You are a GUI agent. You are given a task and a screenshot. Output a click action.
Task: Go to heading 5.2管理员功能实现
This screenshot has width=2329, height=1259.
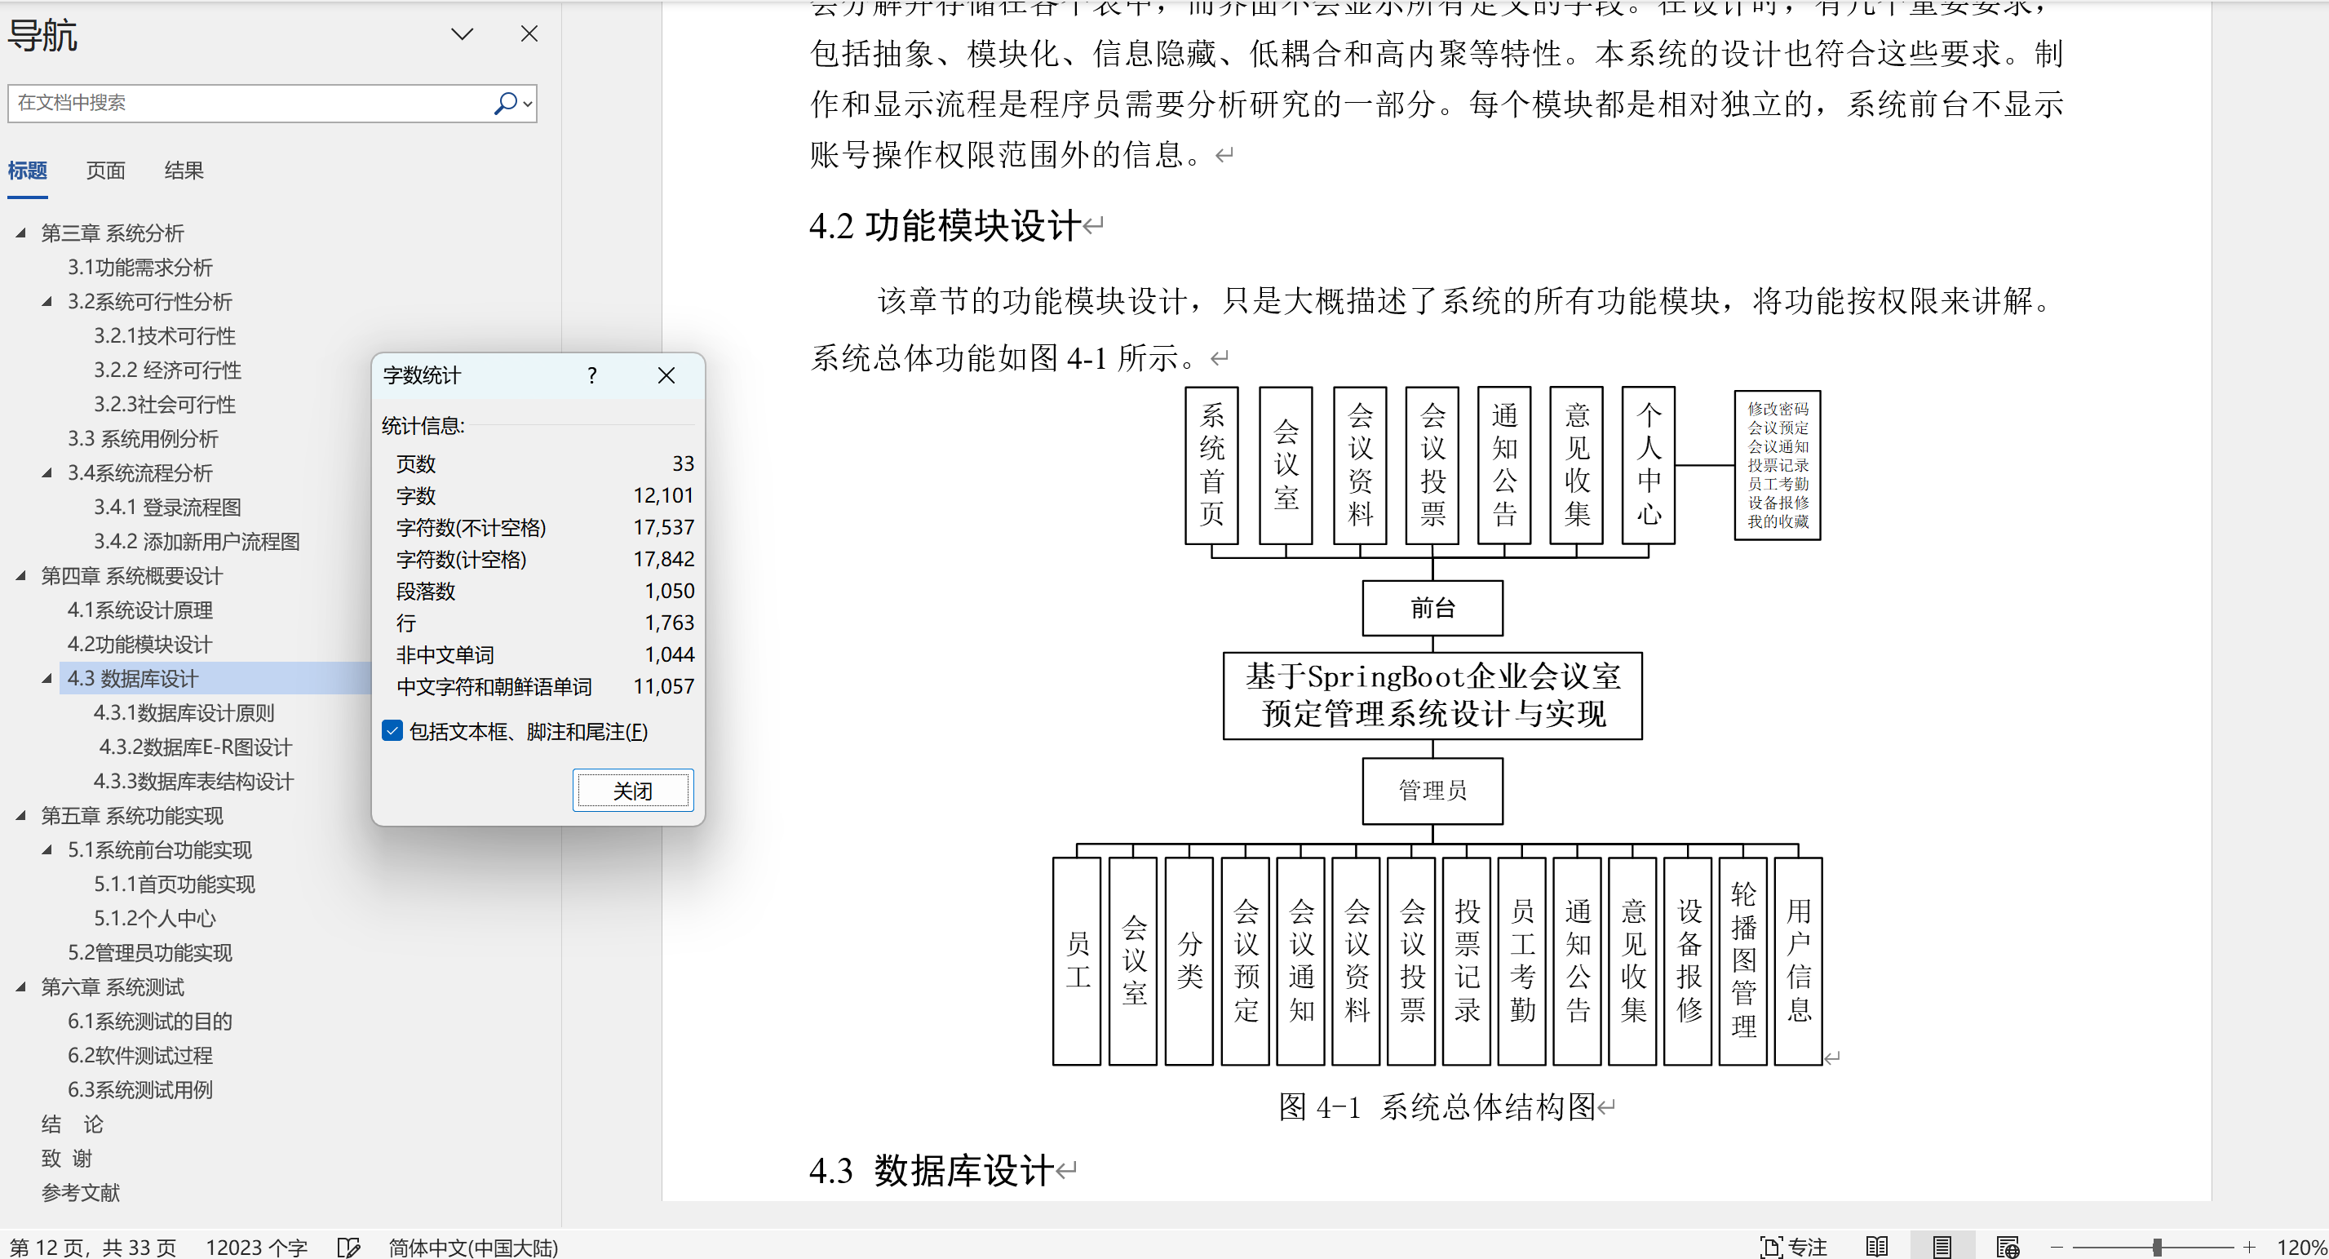pos(150,952)
